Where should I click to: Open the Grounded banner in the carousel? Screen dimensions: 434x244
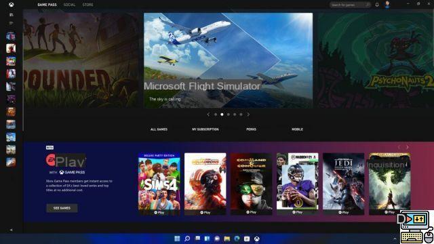pyautogui.click(x=81, y=60)
